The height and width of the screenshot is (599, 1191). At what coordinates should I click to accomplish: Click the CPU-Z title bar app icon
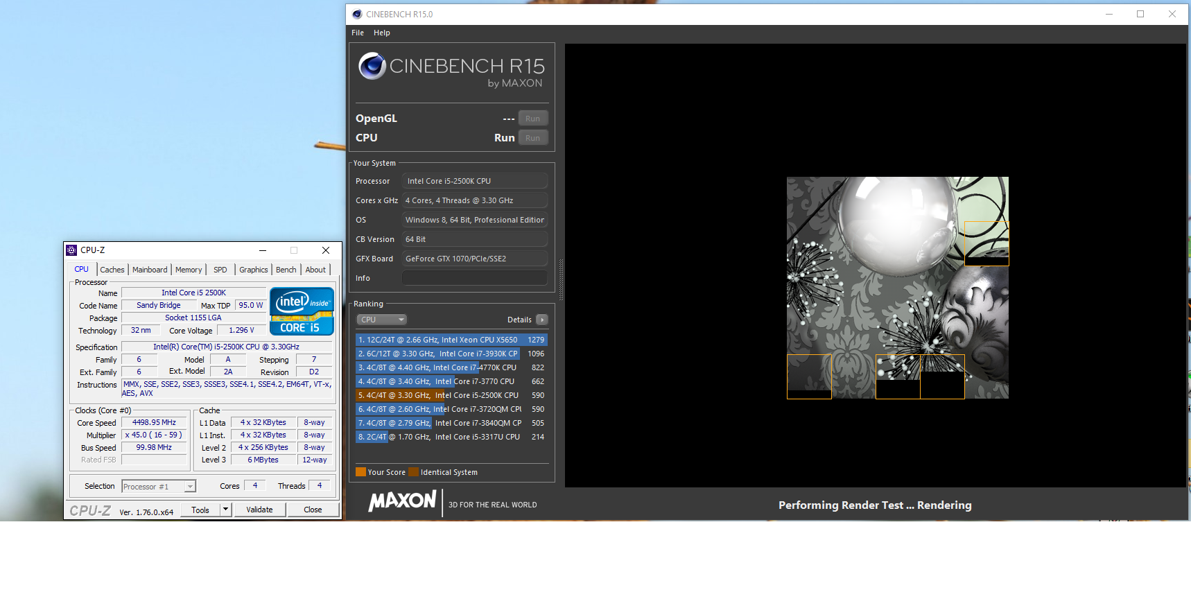[71, 250]
